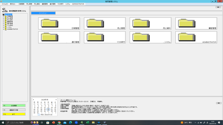The image size is (223, 125).
Task: Open the 日報管理 folder tile
Action: coord(59,24)
